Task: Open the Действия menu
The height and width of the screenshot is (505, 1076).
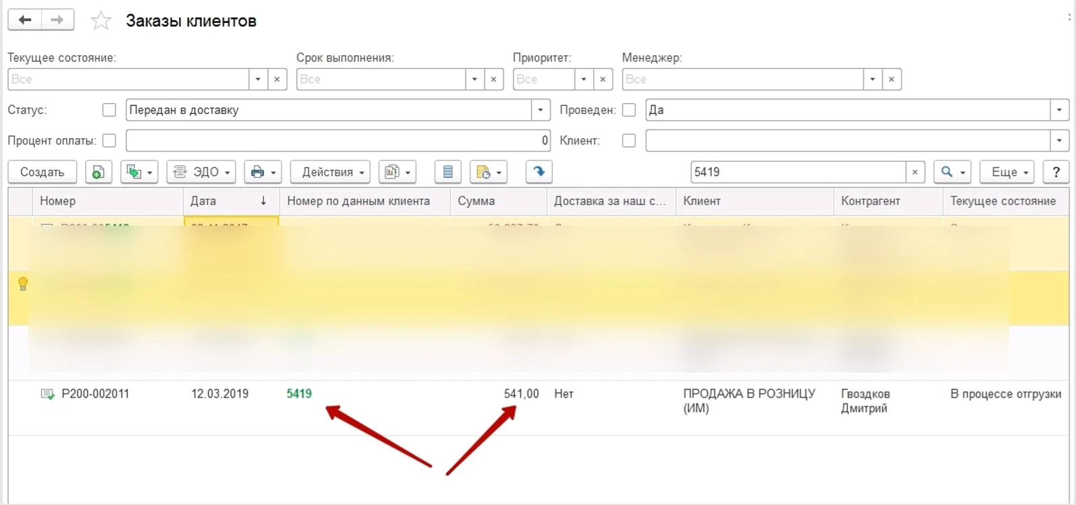Action: point(330,173)
